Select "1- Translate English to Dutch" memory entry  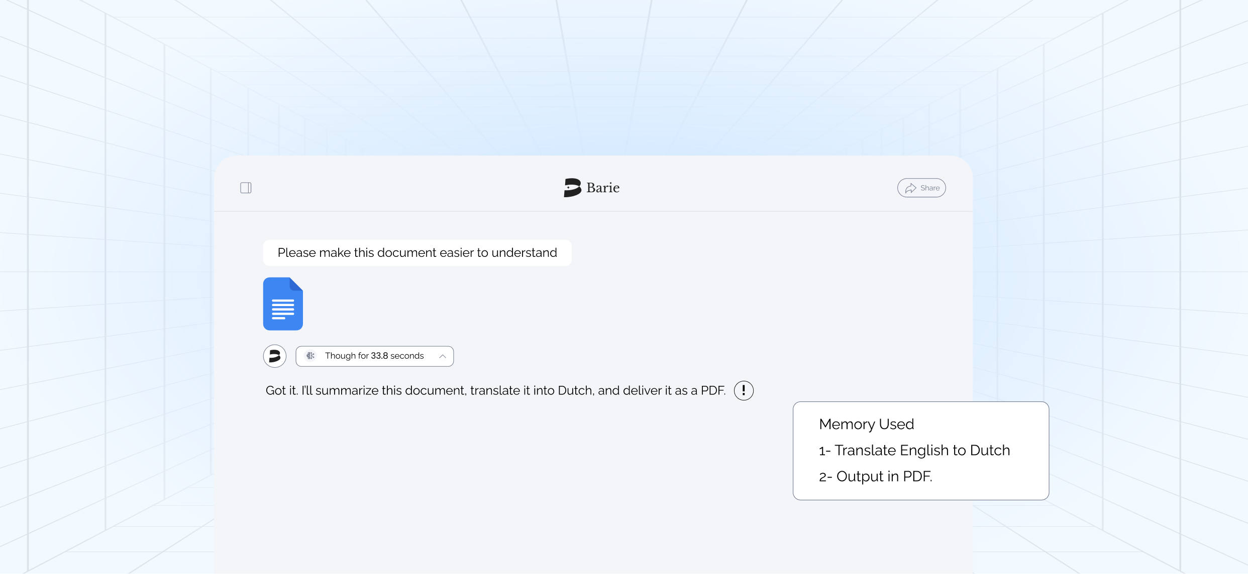[914, 451]
